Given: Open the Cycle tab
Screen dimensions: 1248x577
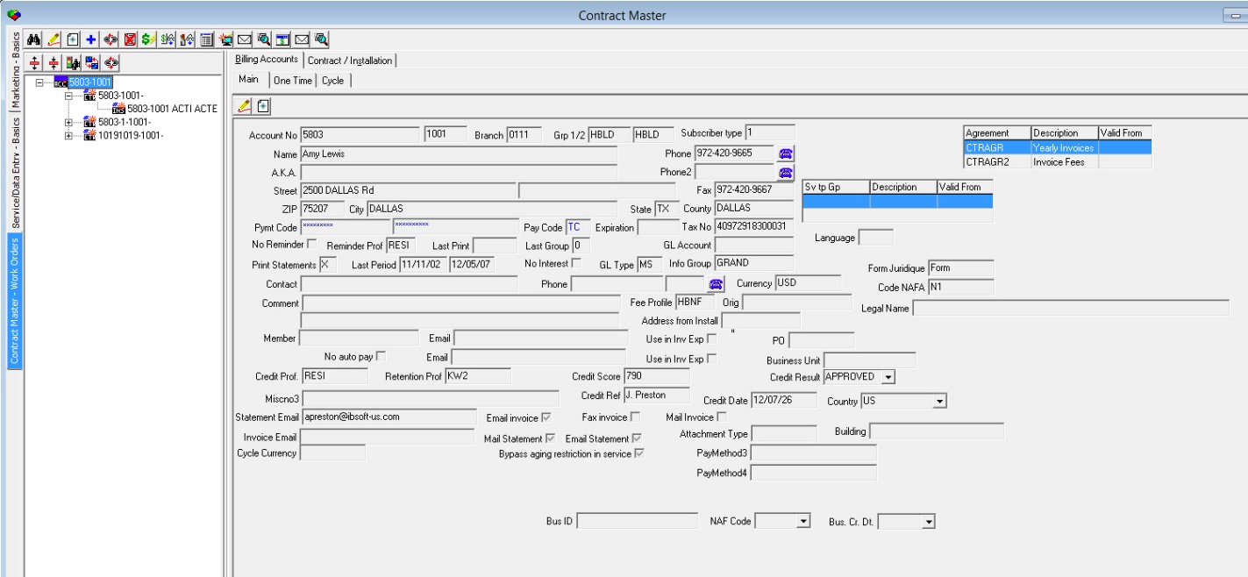Looking at the screenshot, I should tap(333, 80).
